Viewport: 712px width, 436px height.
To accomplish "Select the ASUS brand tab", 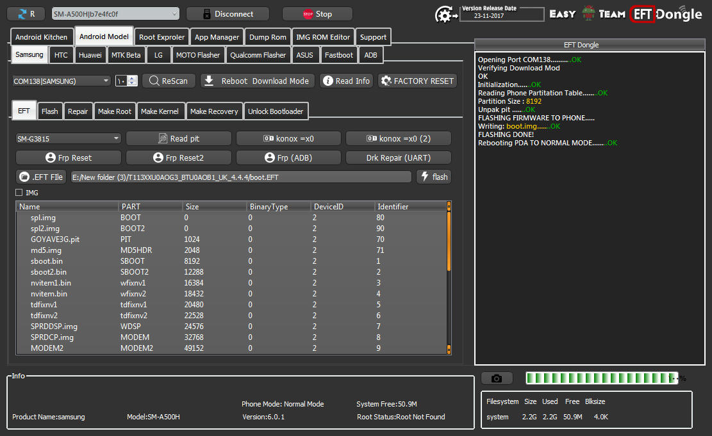I will [304, 55].
